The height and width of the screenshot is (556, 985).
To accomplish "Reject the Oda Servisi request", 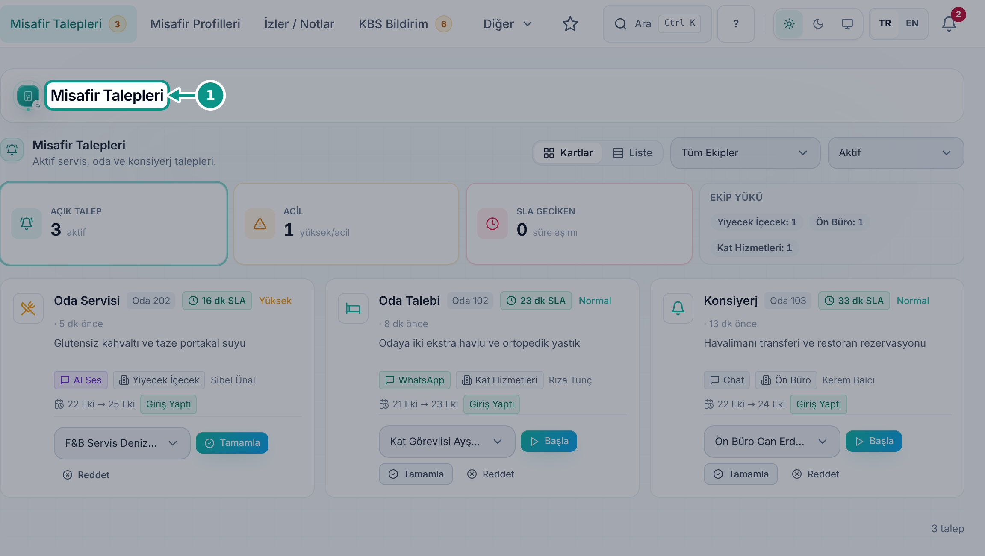I will pyautogui.click(x=86, y=475).
